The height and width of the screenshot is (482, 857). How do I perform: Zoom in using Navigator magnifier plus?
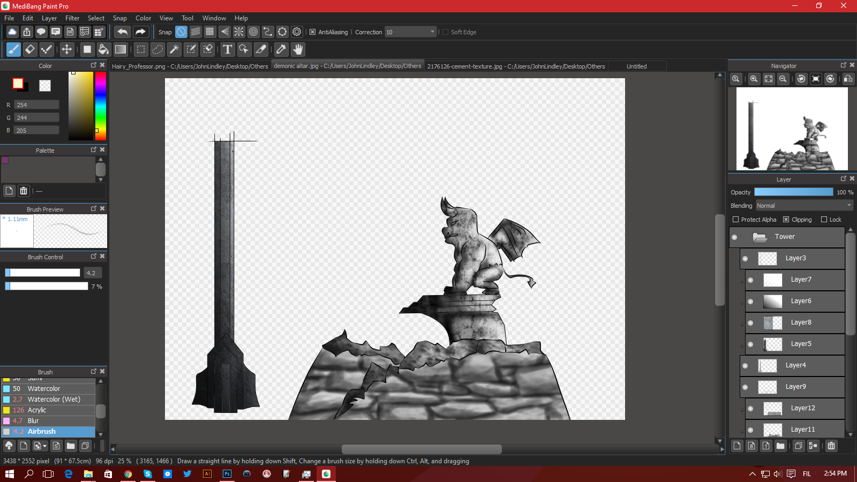click(x=754, y=79)
